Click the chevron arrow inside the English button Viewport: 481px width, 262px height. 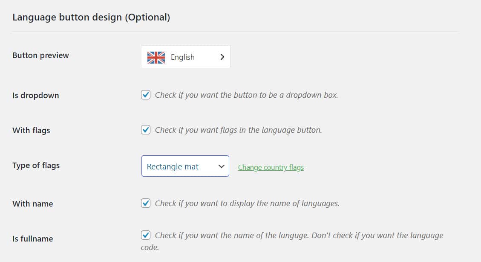pyautogui.click(x=222, y=56)
